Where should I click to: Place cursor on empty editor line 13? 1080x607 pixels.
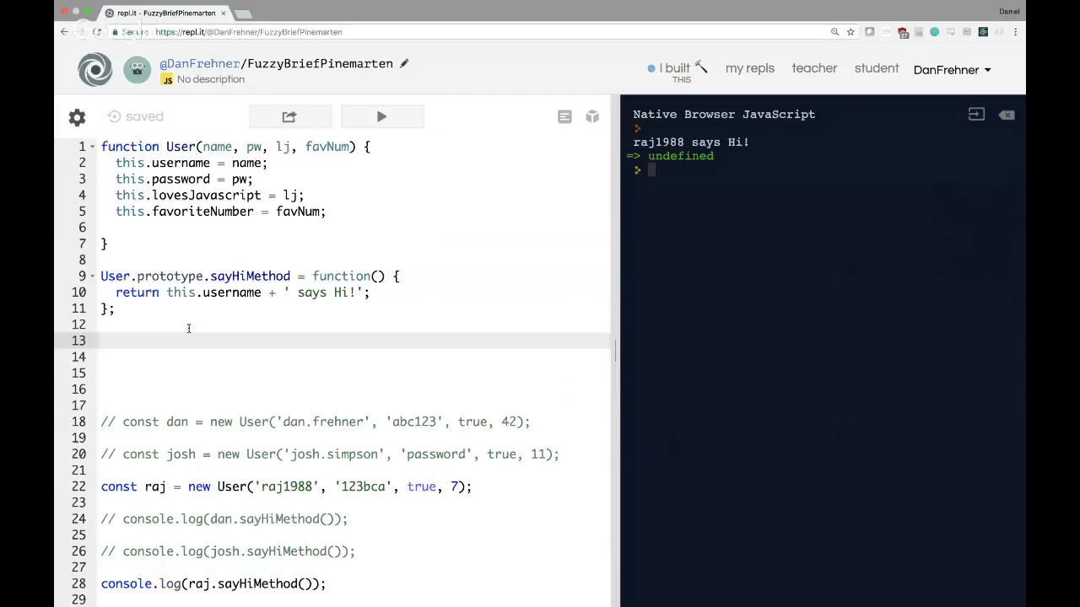click(353, 341)
